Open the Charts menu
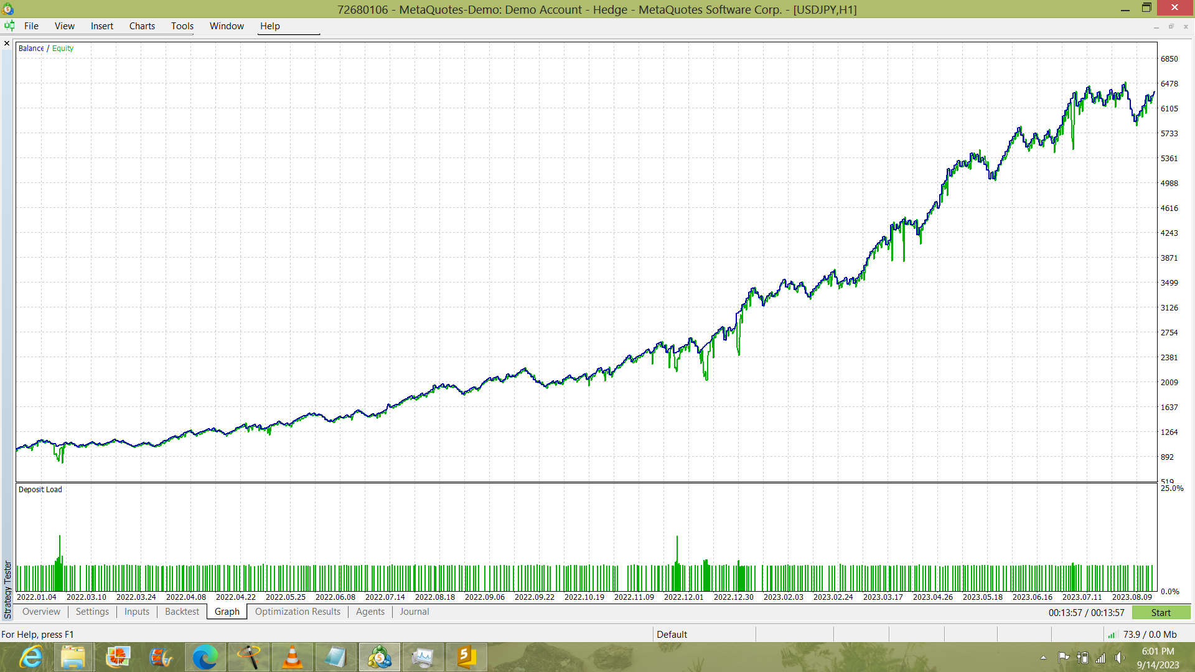The height and width of the screenshot is (672, 1195). 142,26
